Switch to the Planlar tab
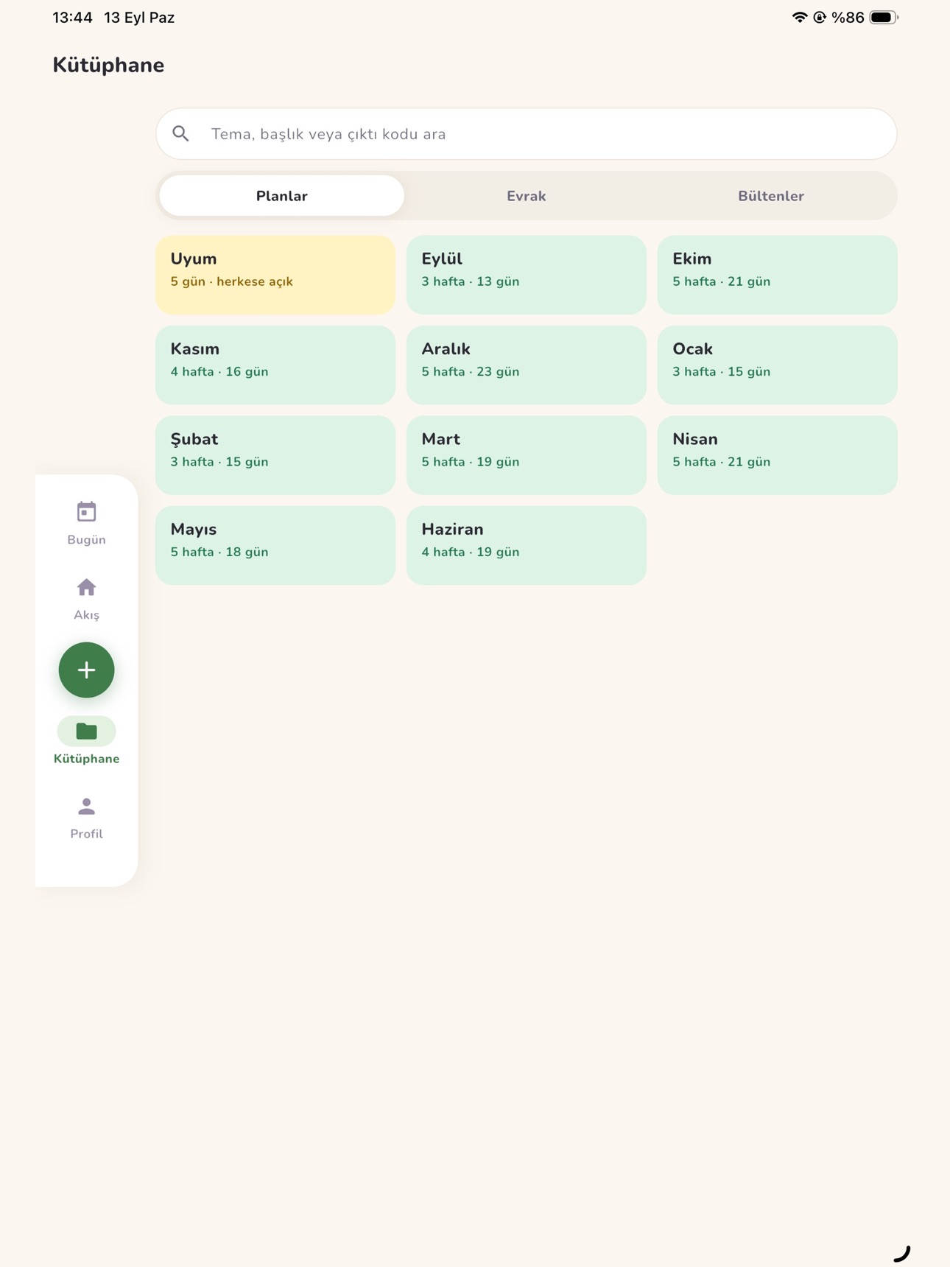 pos(281,196)
